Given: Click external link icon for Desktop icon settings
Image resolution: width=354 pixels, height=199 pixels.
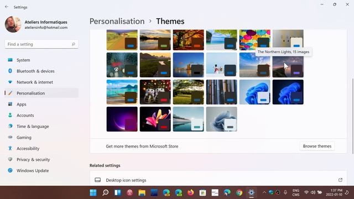Looking at the screenshot, I should pos(340,180).
